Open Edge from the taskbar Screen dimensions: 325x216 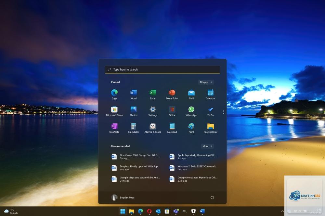(140, 211)
